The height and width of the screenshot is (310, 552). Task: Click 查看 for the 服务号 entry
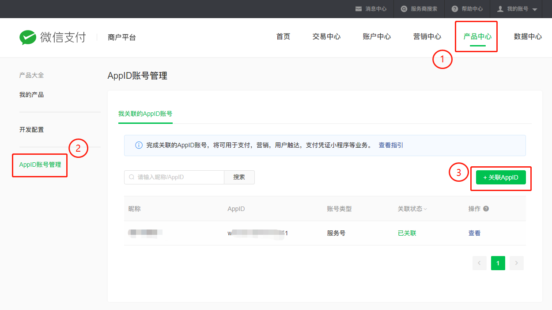point(474,233)
